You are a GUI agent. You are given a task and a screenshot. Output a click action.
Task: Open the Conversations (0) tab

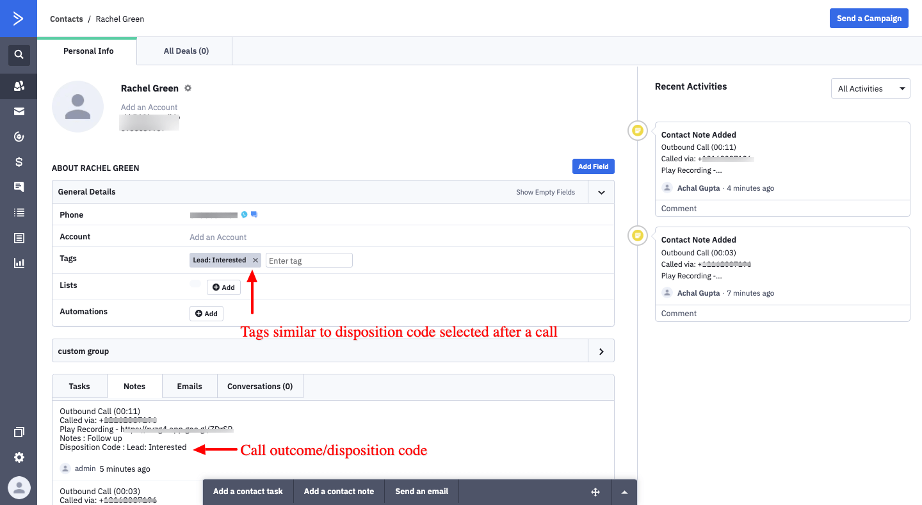point(260,387)
